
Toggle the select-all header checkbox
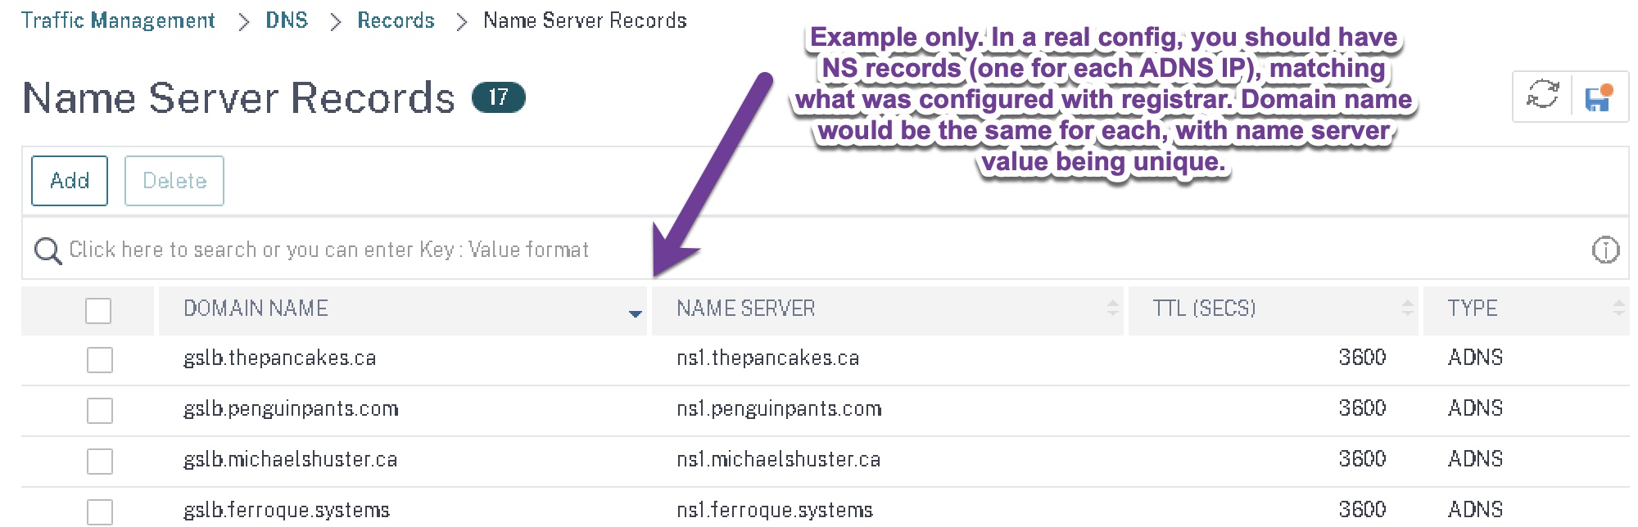[x=98, y=311]
